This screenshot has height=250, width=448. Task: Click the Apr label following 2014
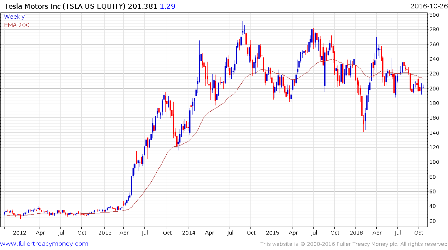pyautogui.click(x=210, y=233)
